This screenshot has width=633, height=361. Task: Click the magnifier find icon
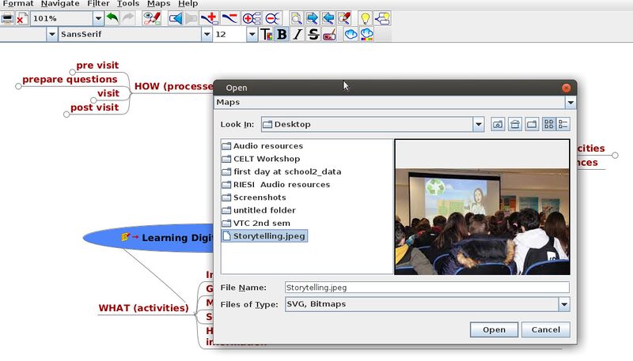296,18
